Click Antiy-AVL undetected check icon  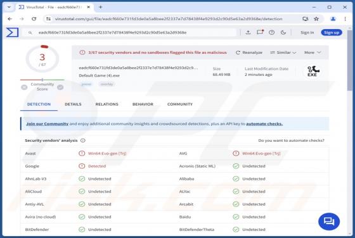[x=82, y=204]
